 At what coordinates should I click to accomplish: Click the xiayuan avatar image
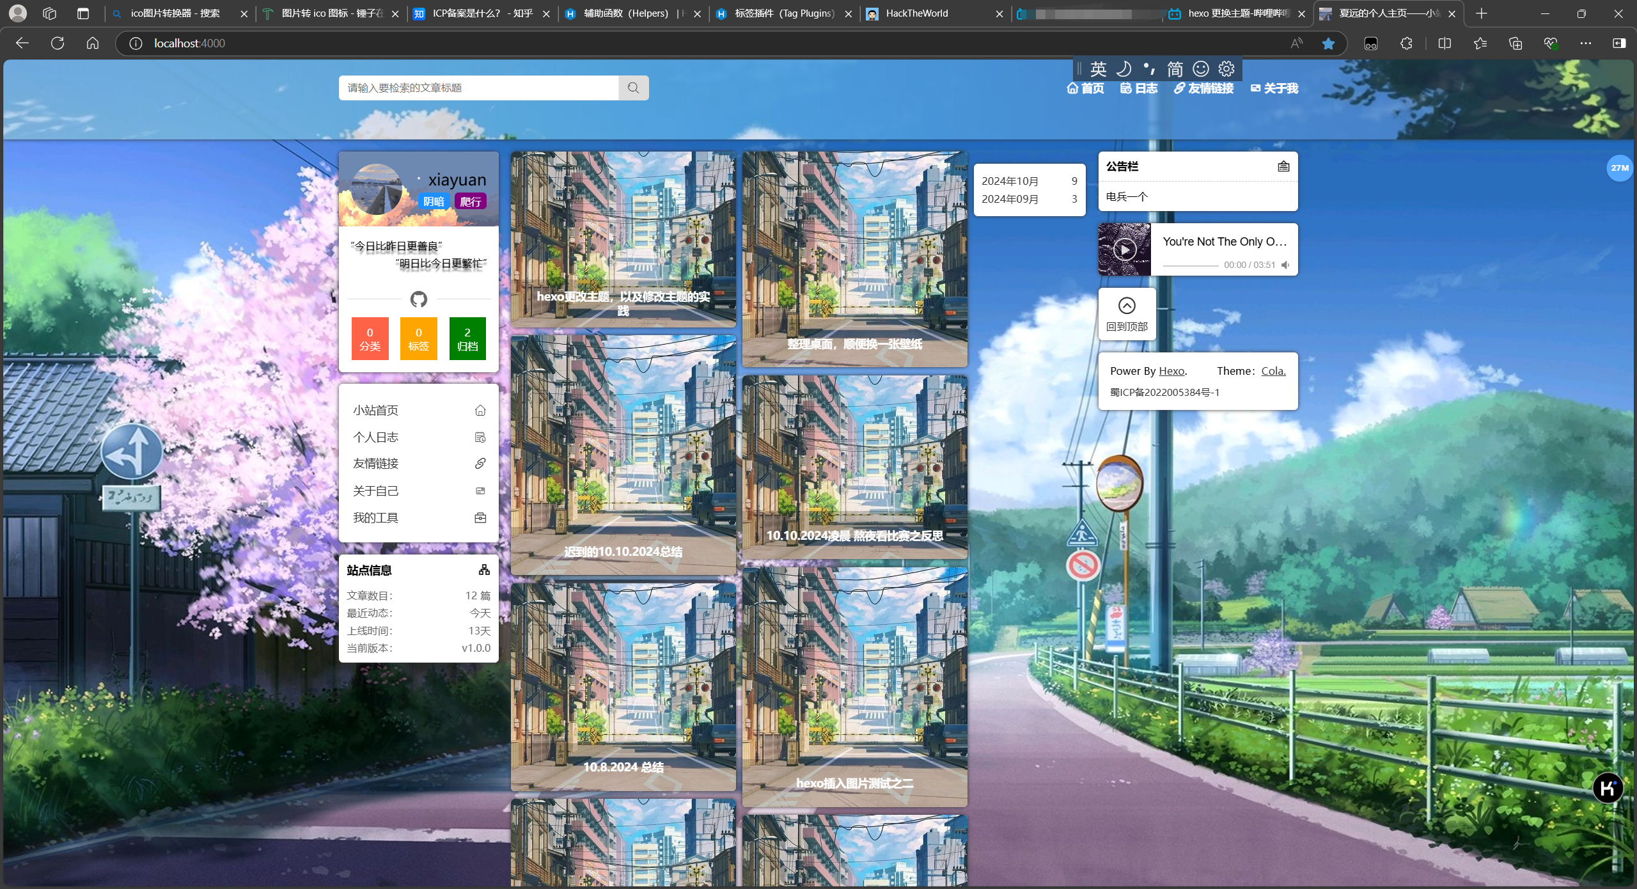(x=377, y=189)
